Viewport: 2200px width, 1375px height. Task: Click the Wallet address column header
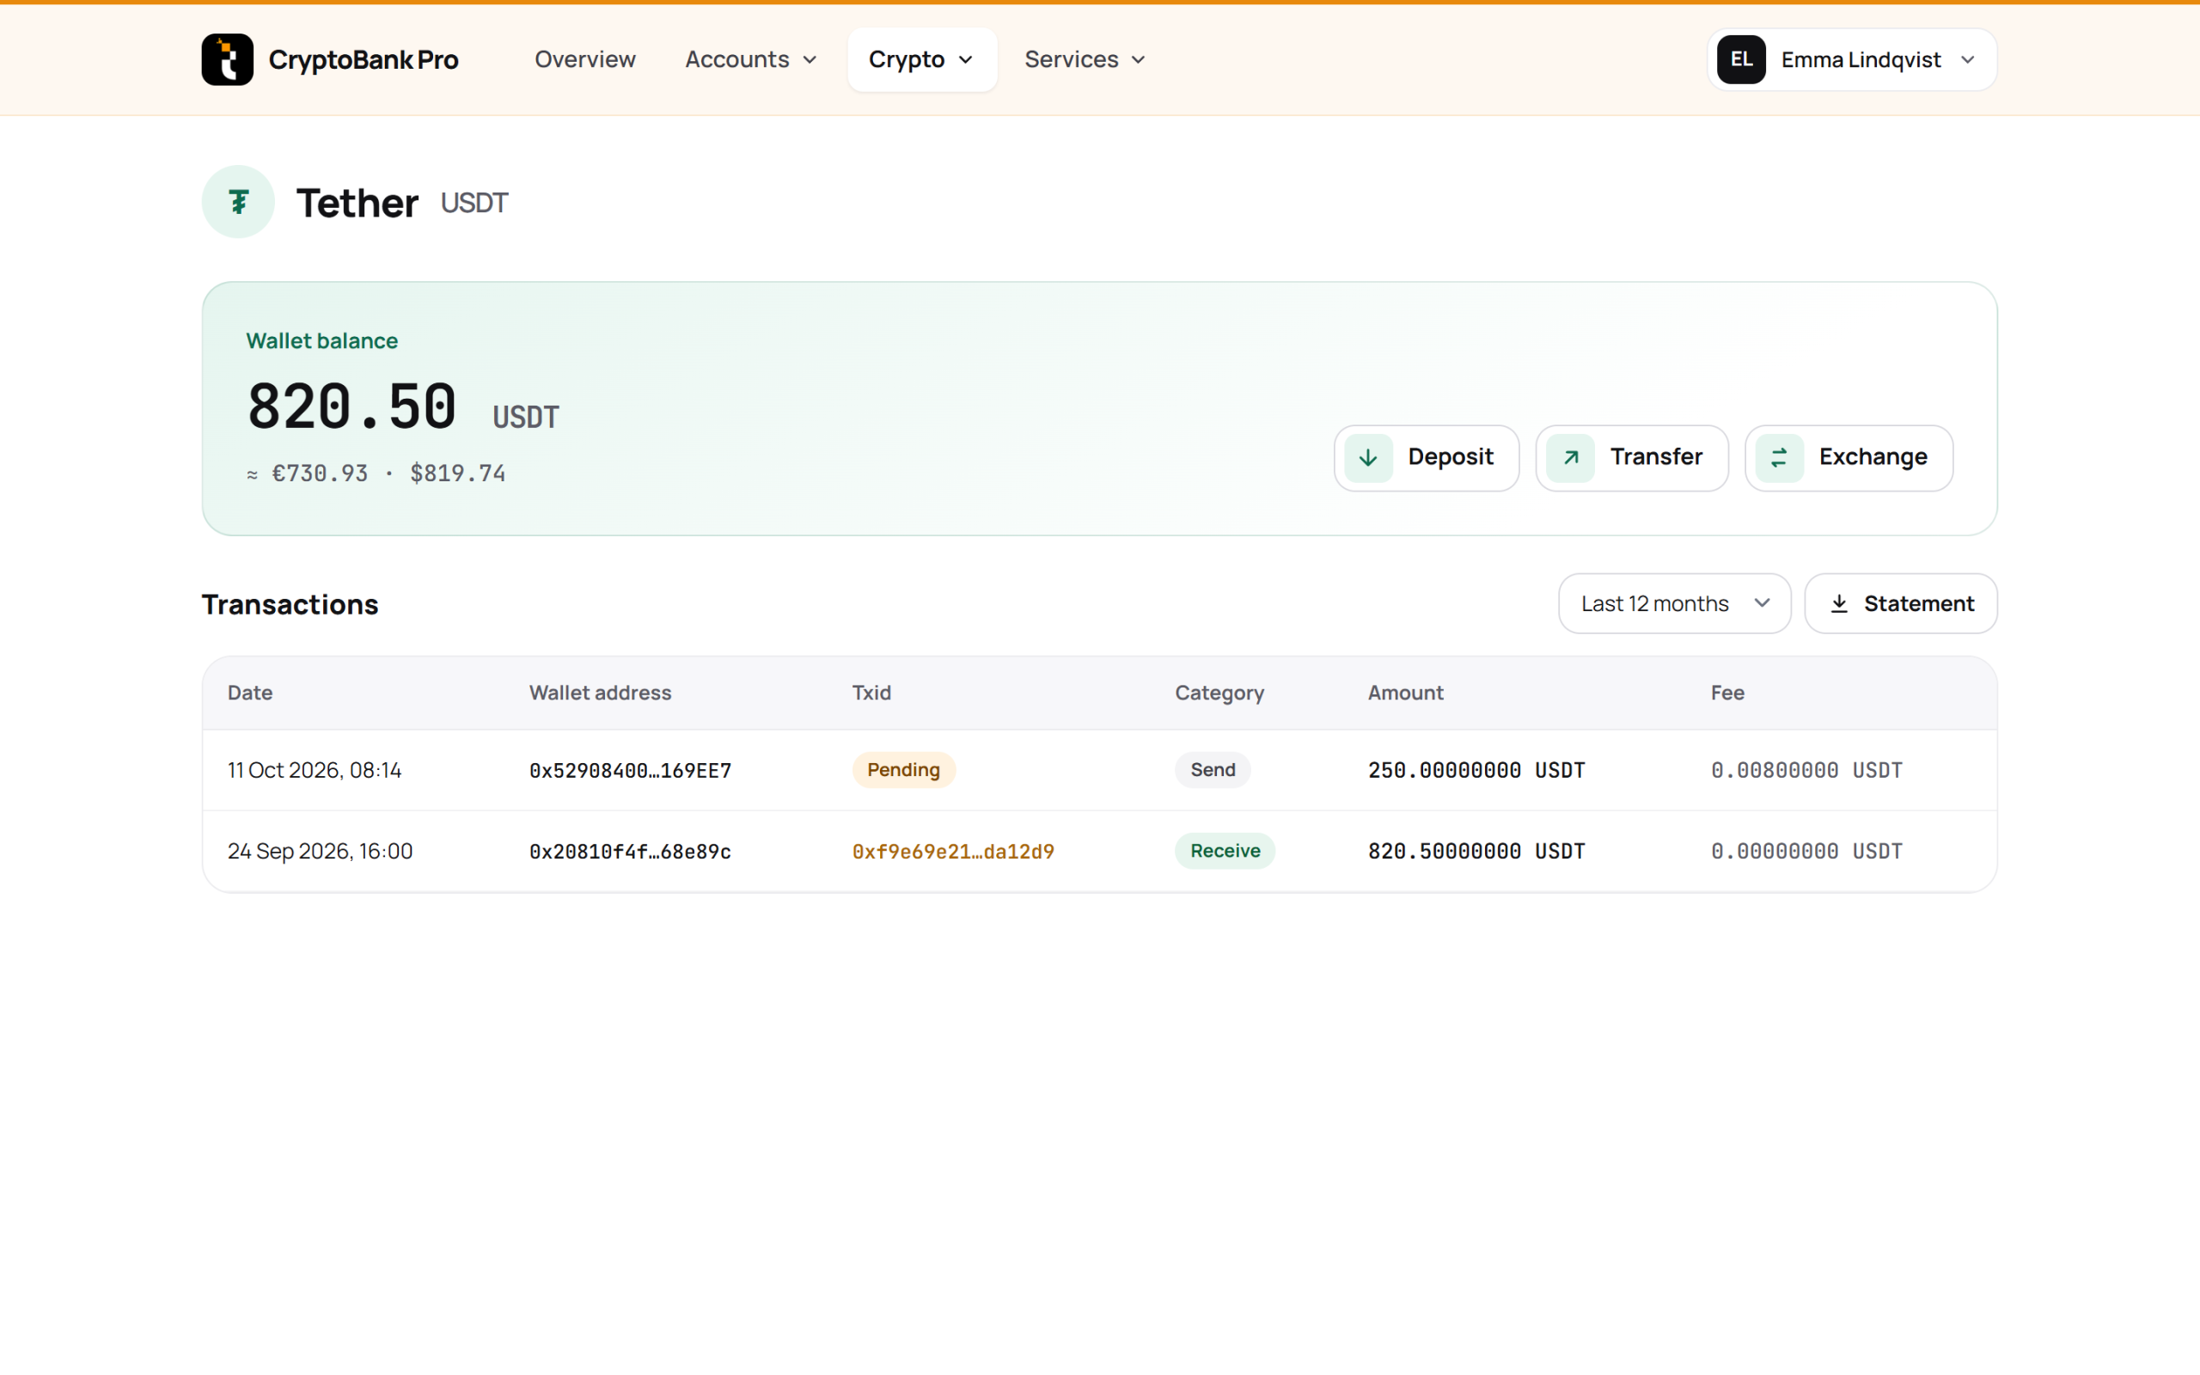coord(600,693)
